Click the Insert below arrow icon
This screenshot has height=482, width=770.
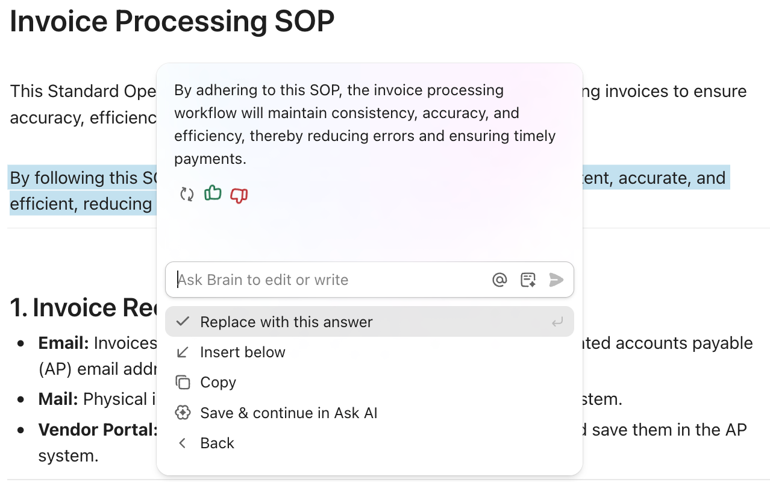(183, 352)
